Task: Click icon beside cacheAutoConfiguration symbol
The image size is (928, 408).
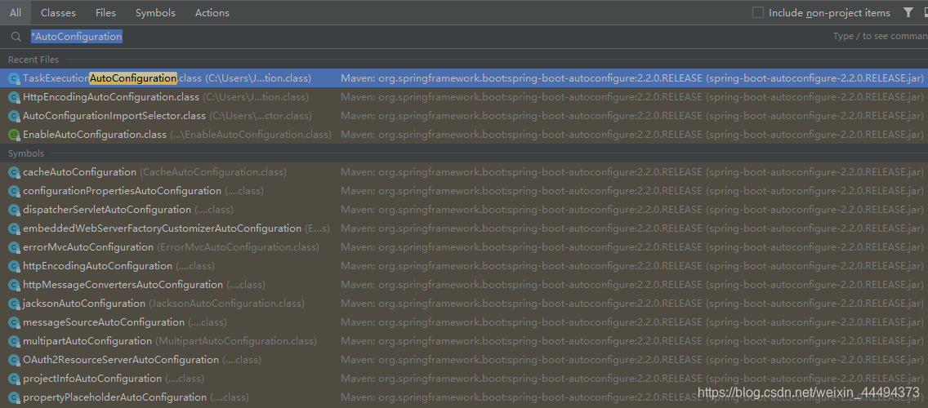Action: (14, 173)
